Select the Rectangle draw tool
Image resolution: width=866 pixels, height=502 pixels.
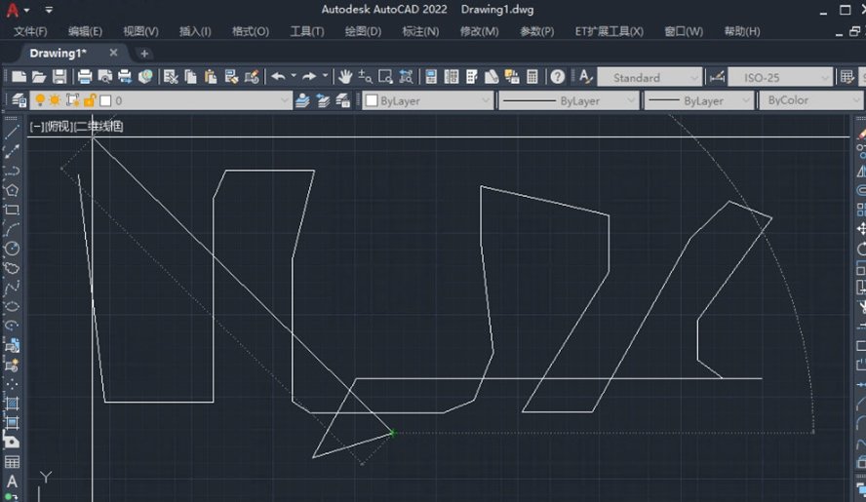click(x=12, y=210)
